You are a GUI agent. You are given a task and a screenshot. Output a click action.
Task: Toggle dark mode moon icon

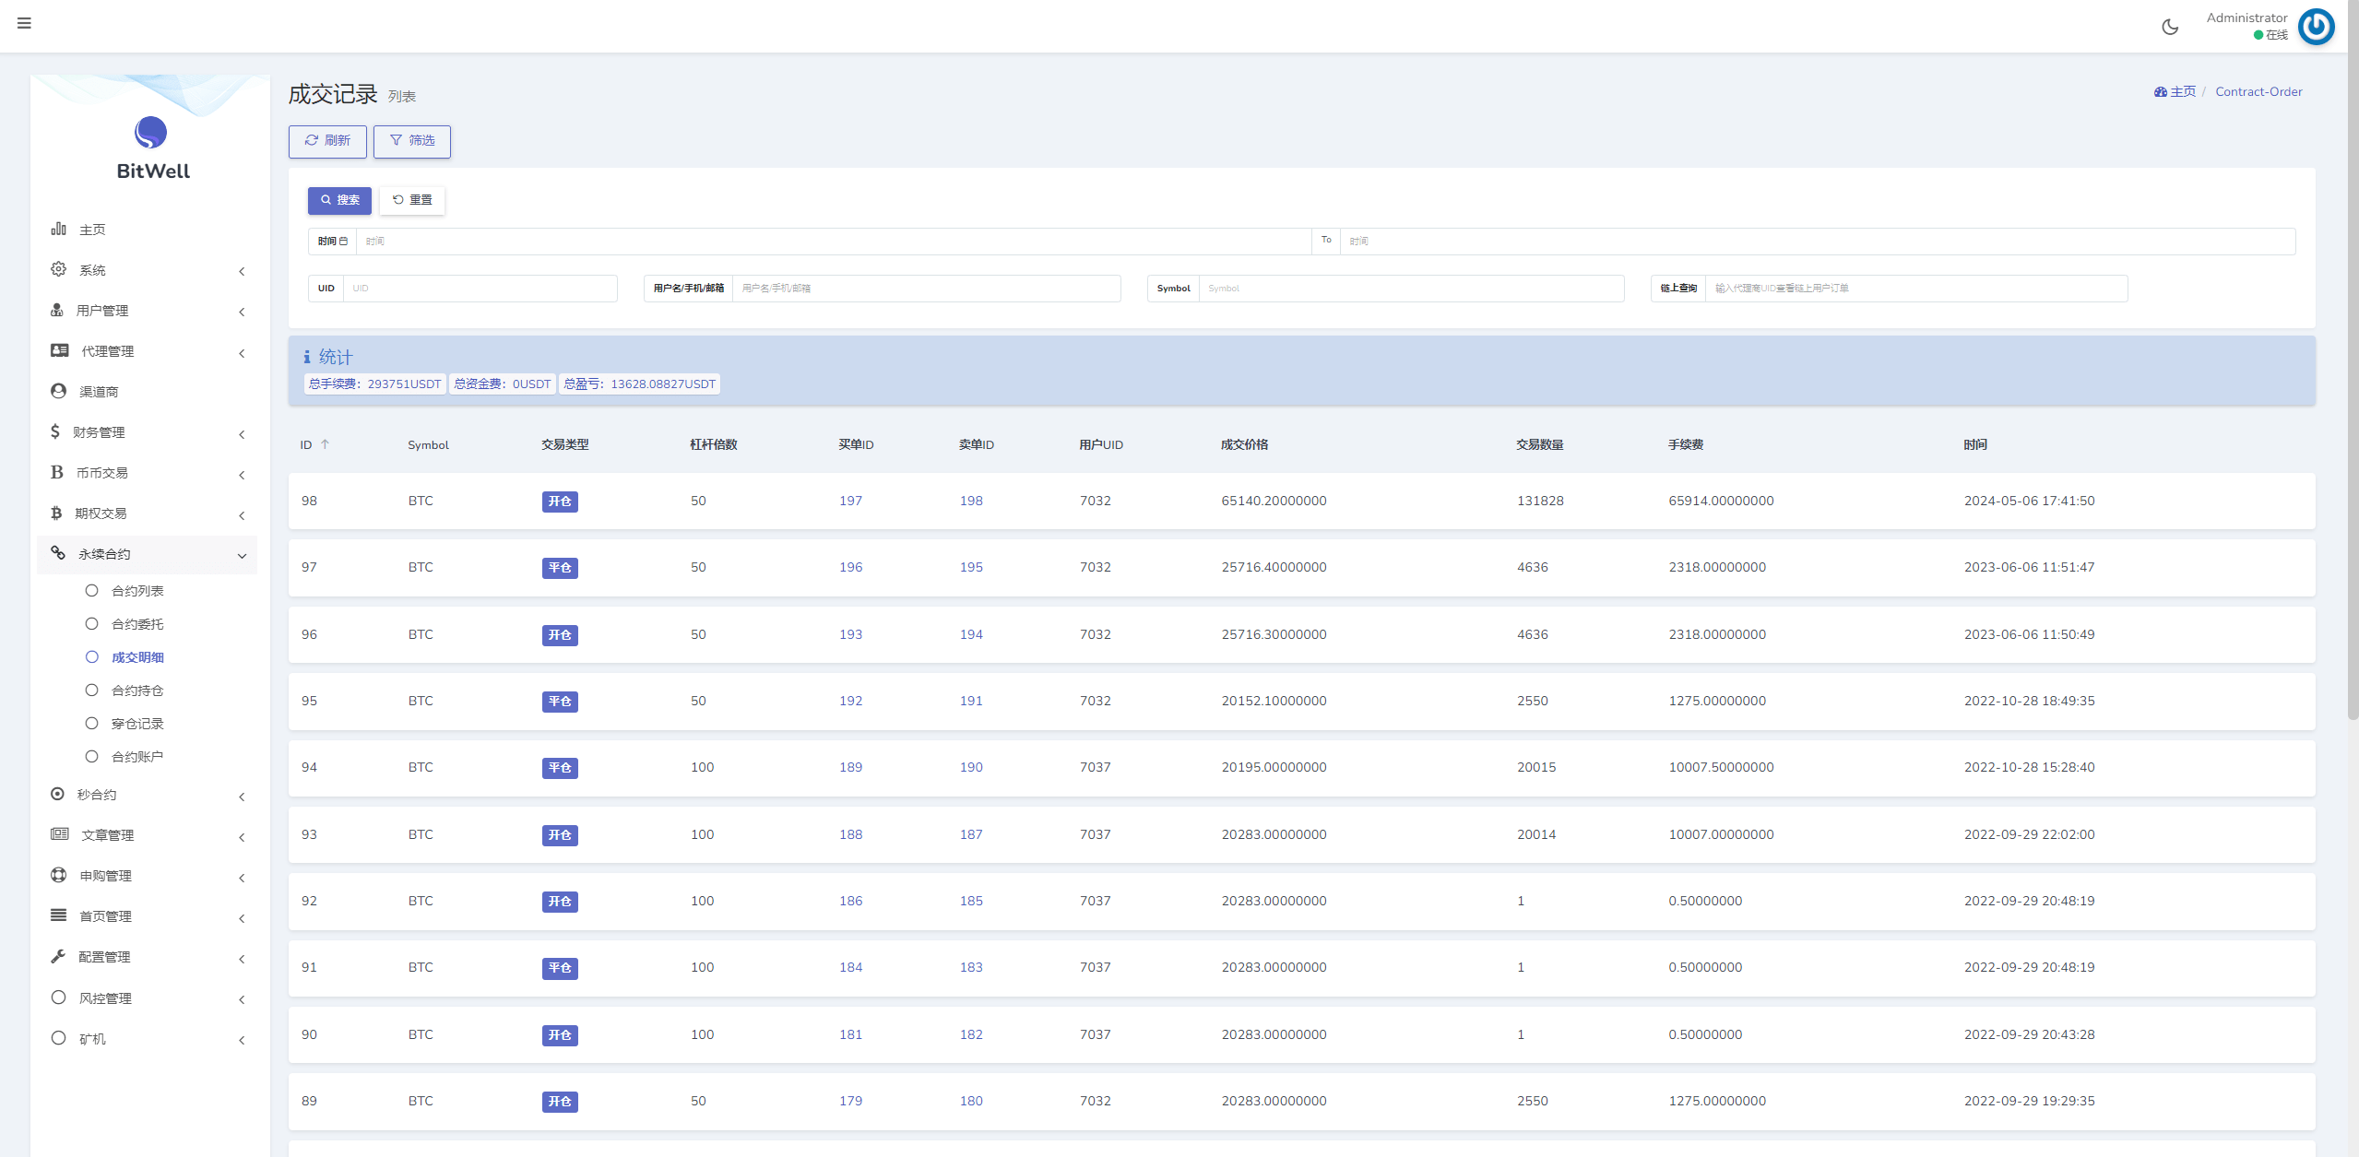pos(2170,27)
